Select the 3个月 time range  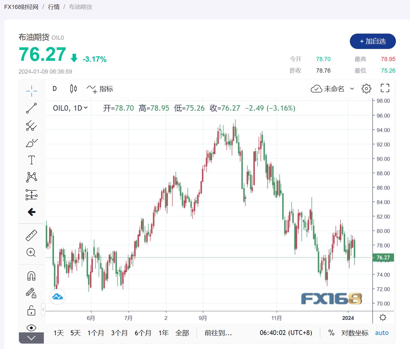click(119, 333)
